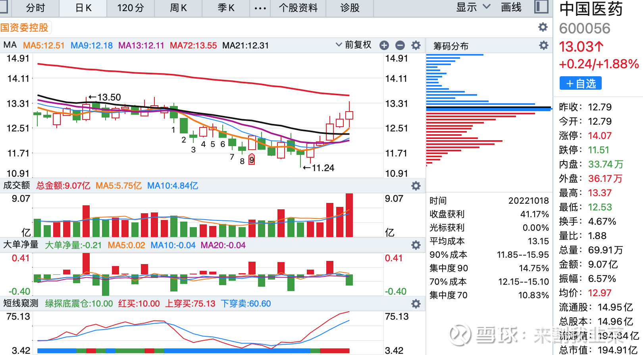The image size is (643, 355).
Task: Click the 时间 20221018 row
Action: pos(489,201)
